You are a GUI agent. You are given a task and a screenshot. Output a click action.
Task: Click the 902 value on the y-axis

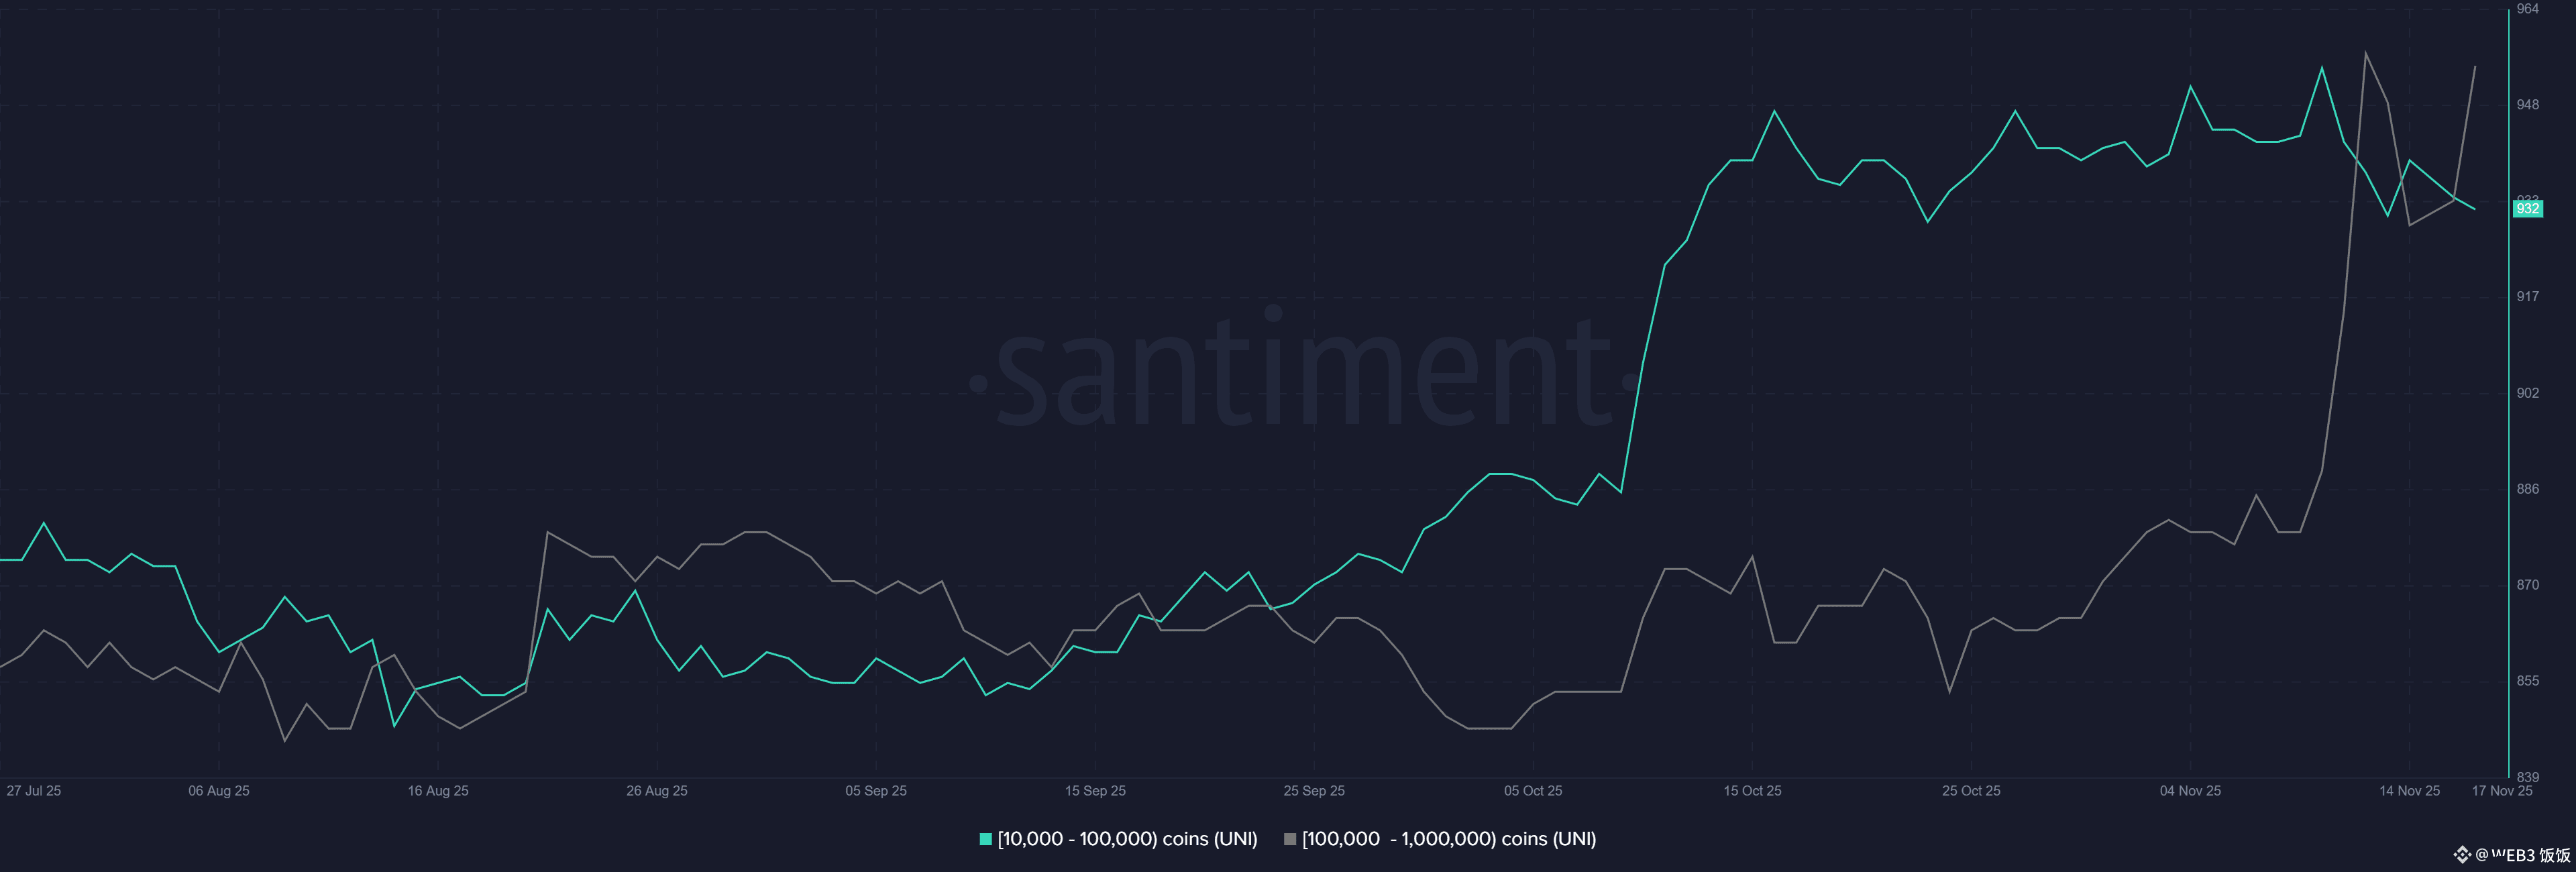tap(2527, 393)
